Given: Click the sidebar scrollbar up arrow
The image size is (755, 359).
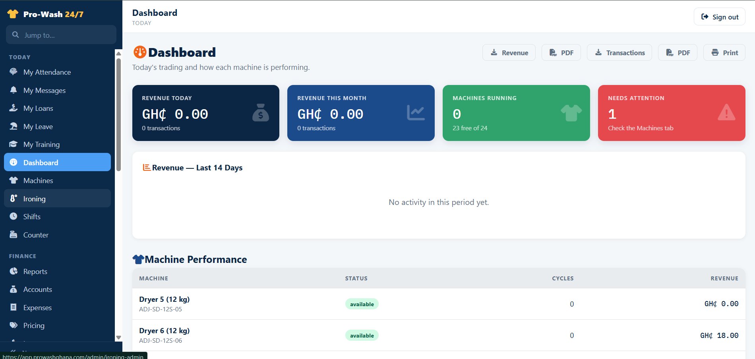Looking at the screenshot, I should 118,54.
